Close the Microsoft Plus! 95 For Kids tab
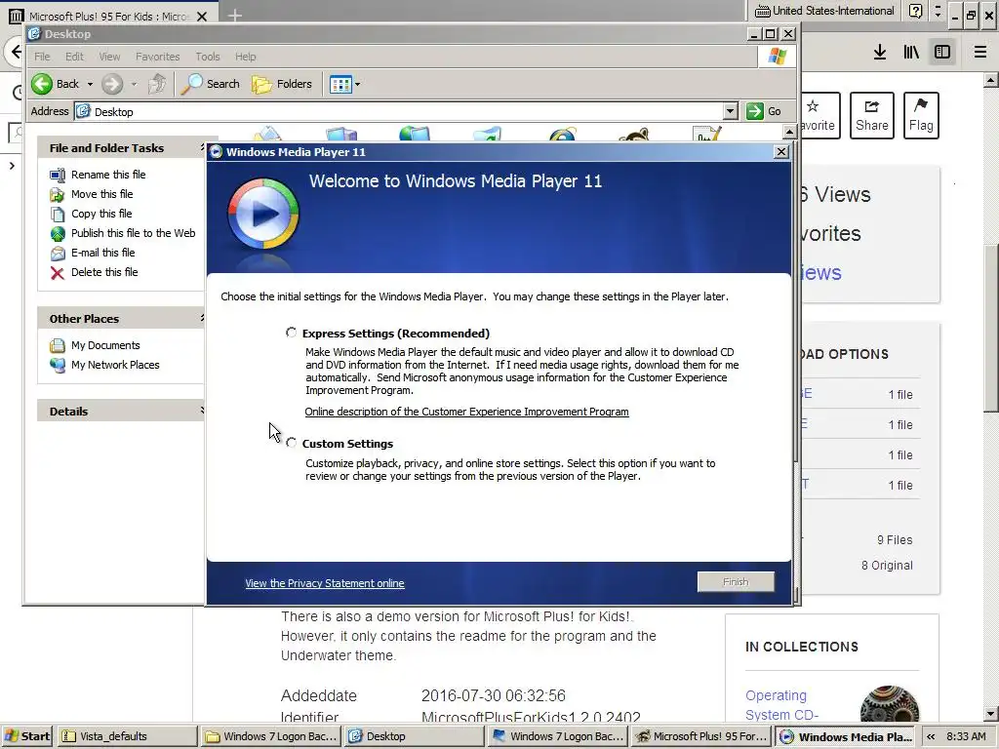This screenshot has height=749, width=999. tap(202, 16)
